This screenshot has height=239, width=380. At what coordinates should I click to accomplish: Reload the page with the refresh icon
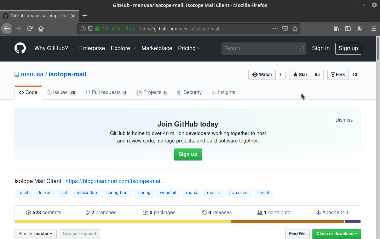(x=30, y=29)
